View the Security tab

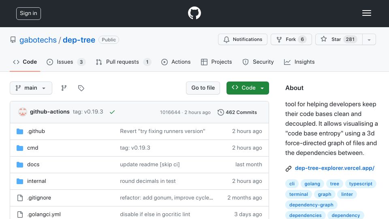click(258, 62)
